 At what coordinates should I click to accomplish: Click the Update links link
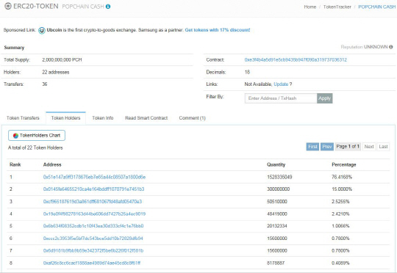tap(281, 84)
